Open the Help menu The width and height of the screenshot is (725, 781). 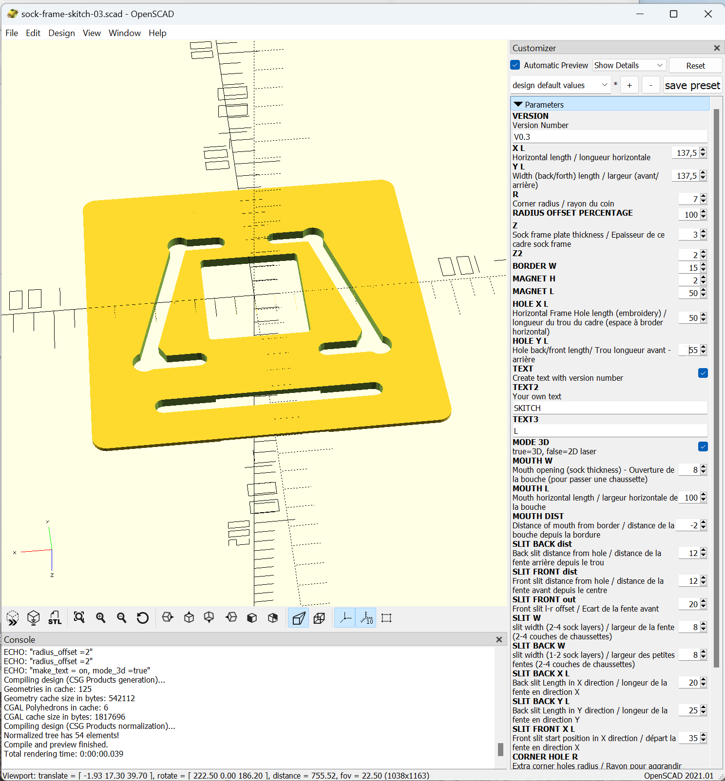coord(157,33)
